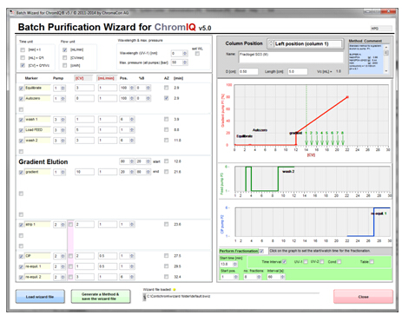Click the app icon in title bar
The height and width of the screenshot is (315, 402).
pos(12,13)
